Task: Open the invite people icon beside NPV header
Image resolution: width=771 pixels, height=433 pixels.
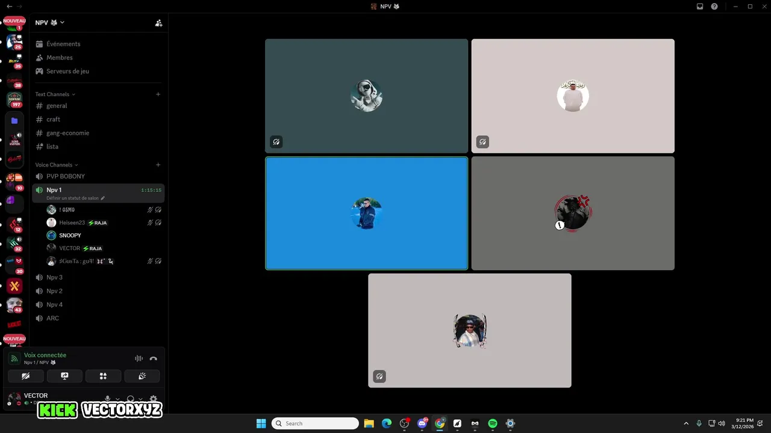Action: tap(158, 23)
